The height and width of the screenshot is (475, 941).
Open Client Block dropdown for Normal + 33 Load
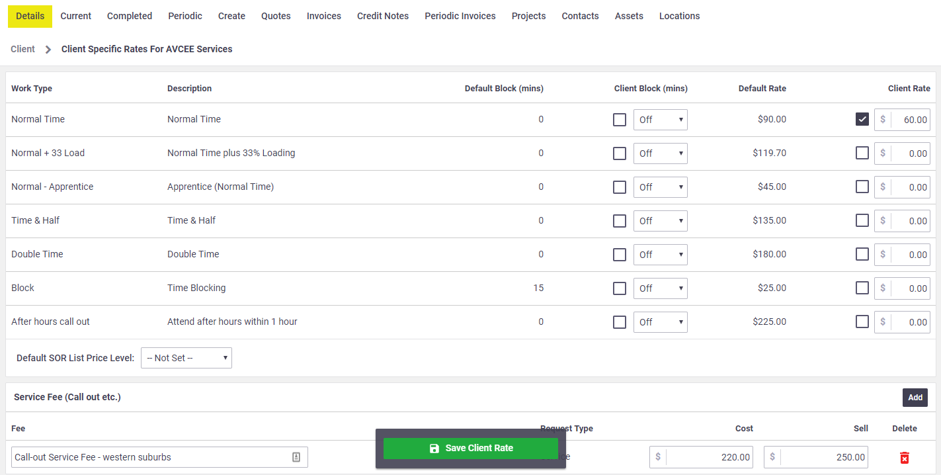[661, 153]
